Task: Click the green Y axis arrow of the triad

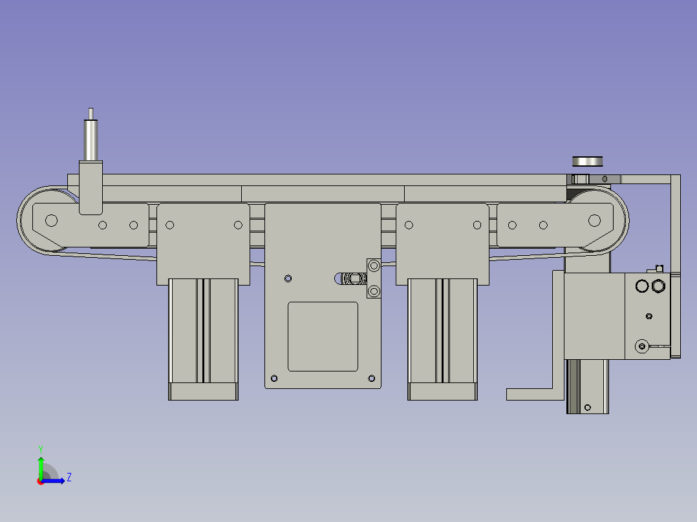Action: (x=41, y=468)
